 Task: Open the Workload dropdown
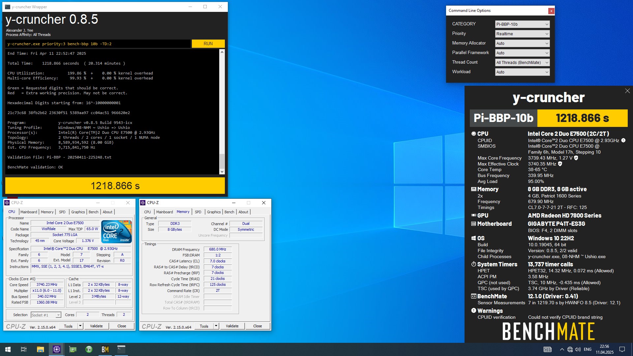click(523, 72)
